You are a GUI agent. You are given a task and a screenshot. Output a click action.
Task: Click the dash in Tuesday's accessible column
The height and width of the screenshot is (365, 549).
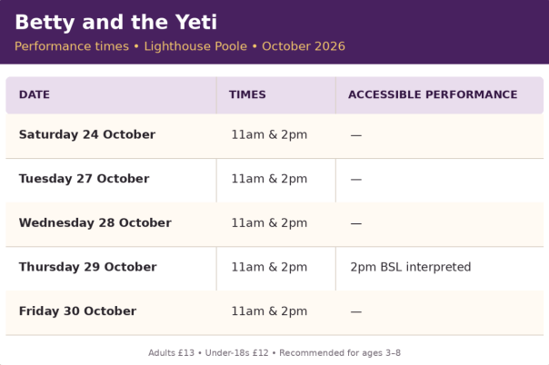pyautogui.click(x=356, y=180)
